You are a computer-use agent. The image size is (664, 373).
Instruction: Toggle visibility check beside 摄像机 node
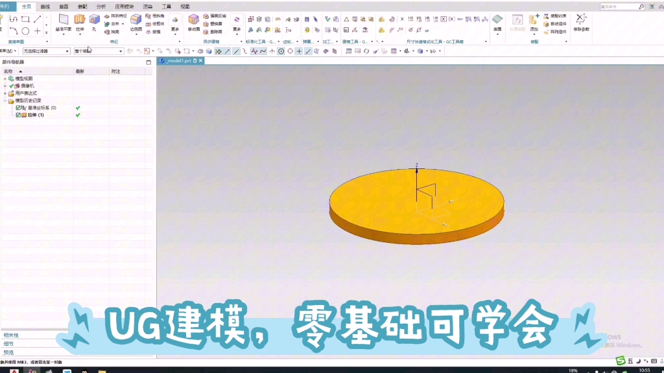[11, 86]
